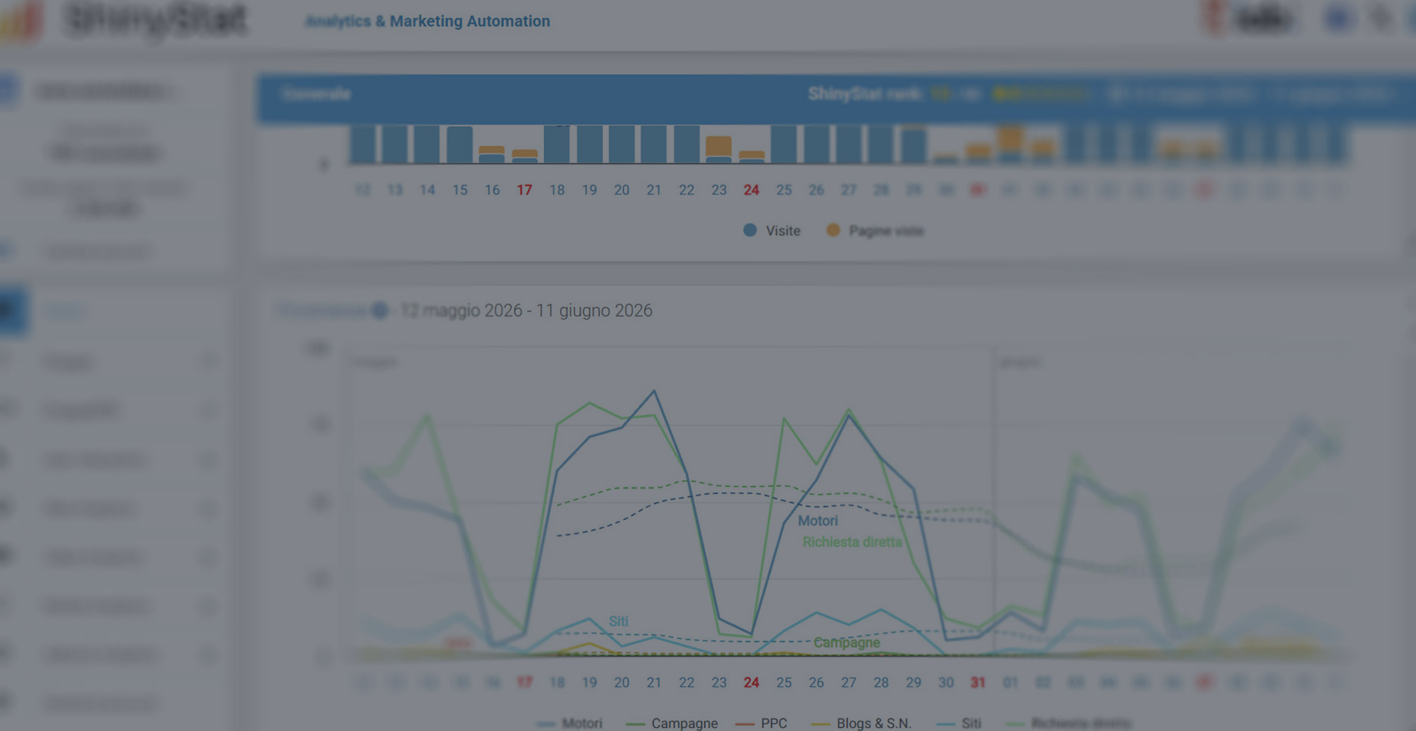Toggle the PPC series in the legend
The height and width of the screenshot is (731, 1416).
coord(761,723)
